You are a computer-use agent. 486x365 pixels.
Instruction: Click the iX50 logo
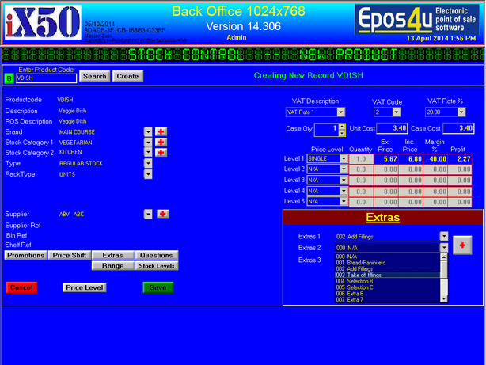pos(43,22)
